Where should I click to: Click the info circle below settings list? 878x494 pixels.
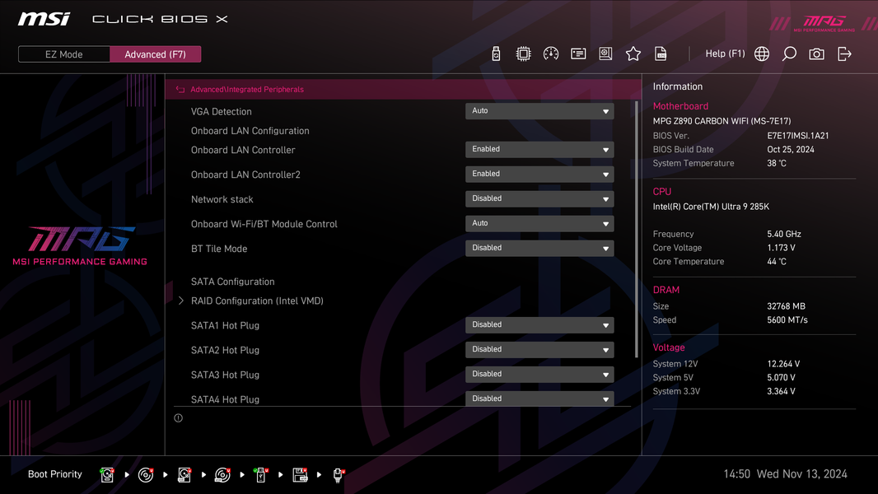click(178, 418)
